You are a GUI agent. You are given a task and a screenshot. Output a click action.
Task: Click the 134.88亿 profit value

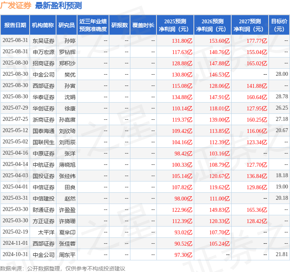182,97
